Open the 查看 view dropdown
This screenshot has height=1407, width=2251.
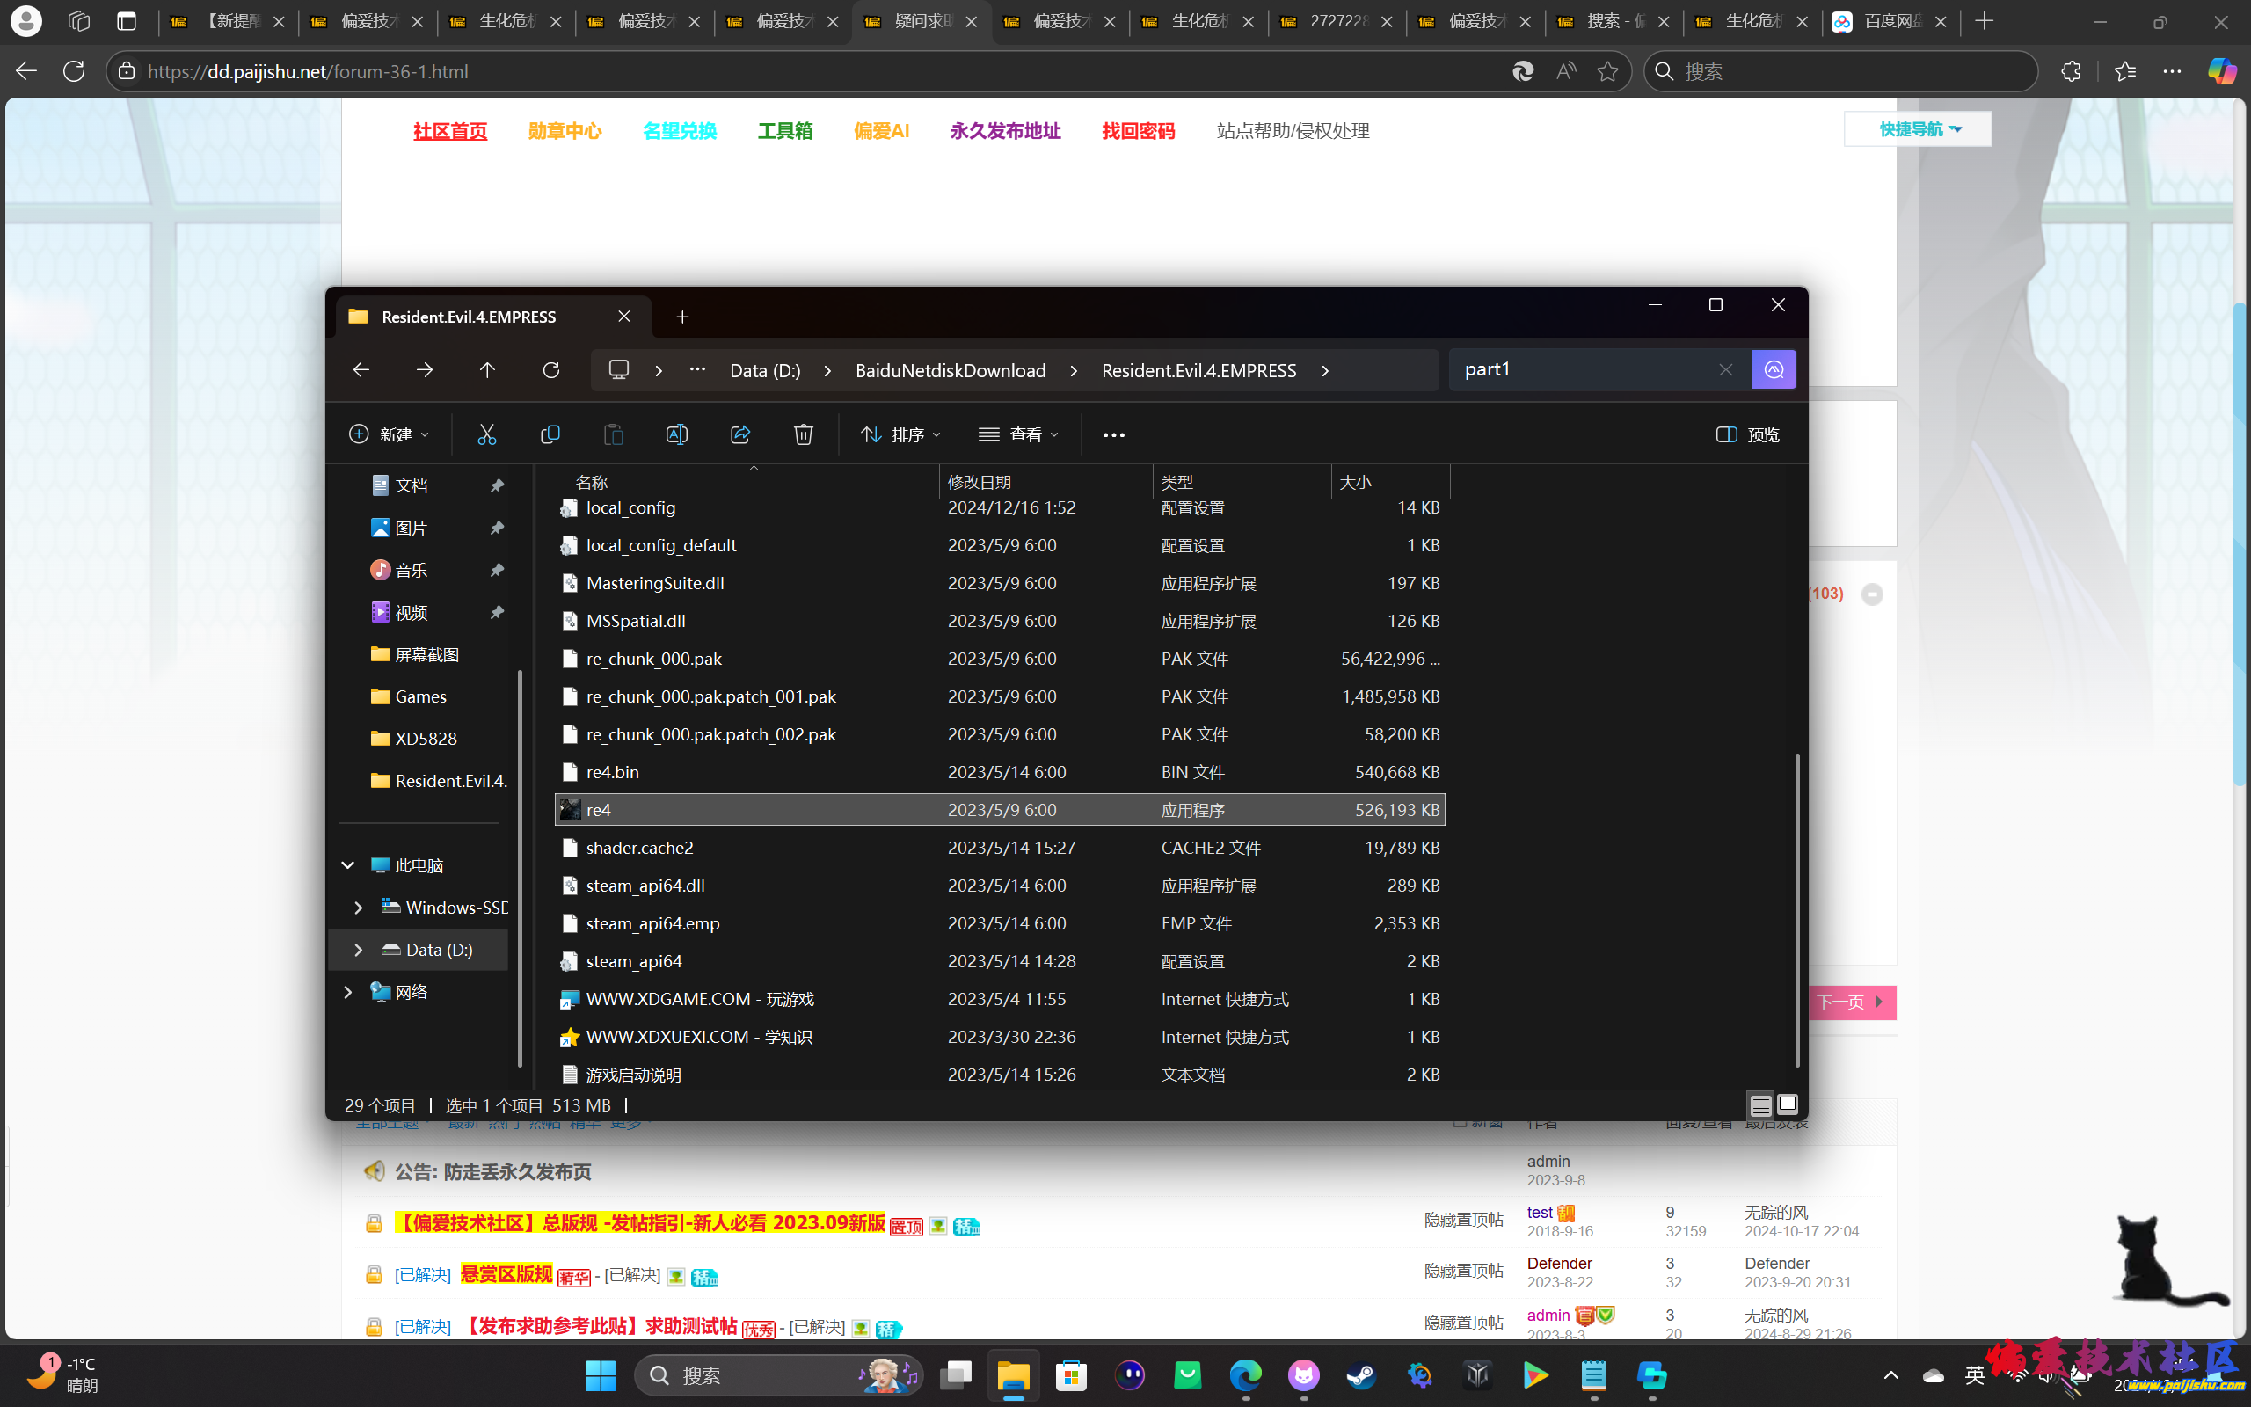pyautogui.click(x=1018, y=434)
